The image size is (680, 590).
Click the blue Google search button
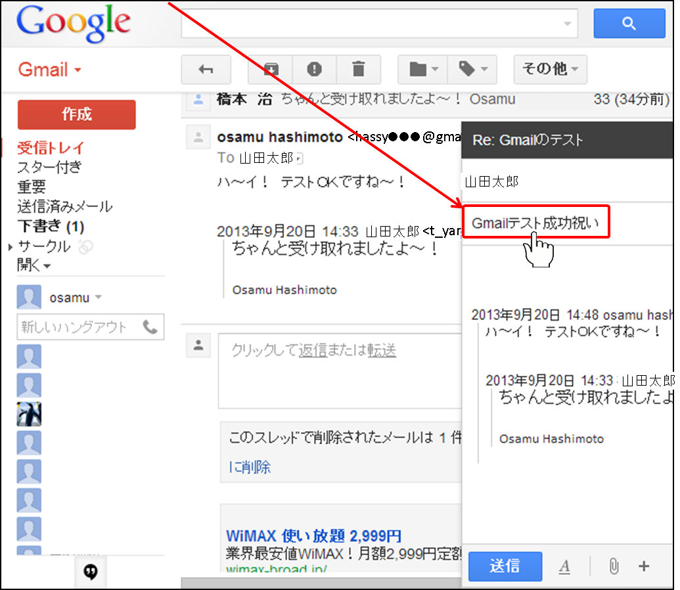coord(629,24)
